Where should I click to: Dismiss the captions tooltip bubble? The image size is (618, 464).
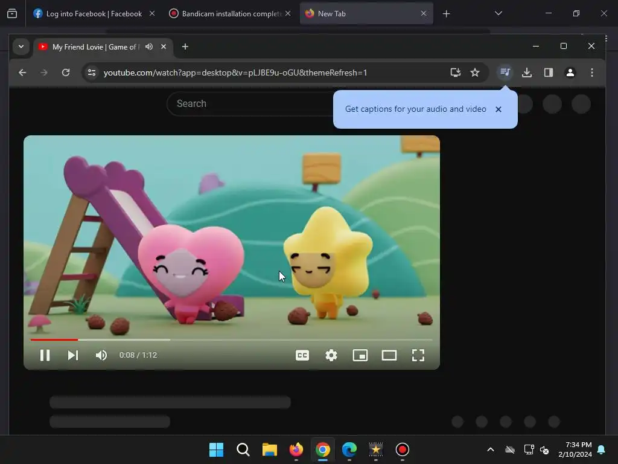[498, 109]
